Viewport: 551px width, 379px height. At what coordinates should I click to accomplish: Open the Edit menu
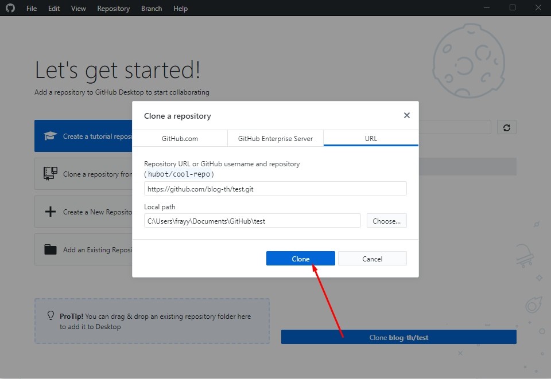click(54, 9)
